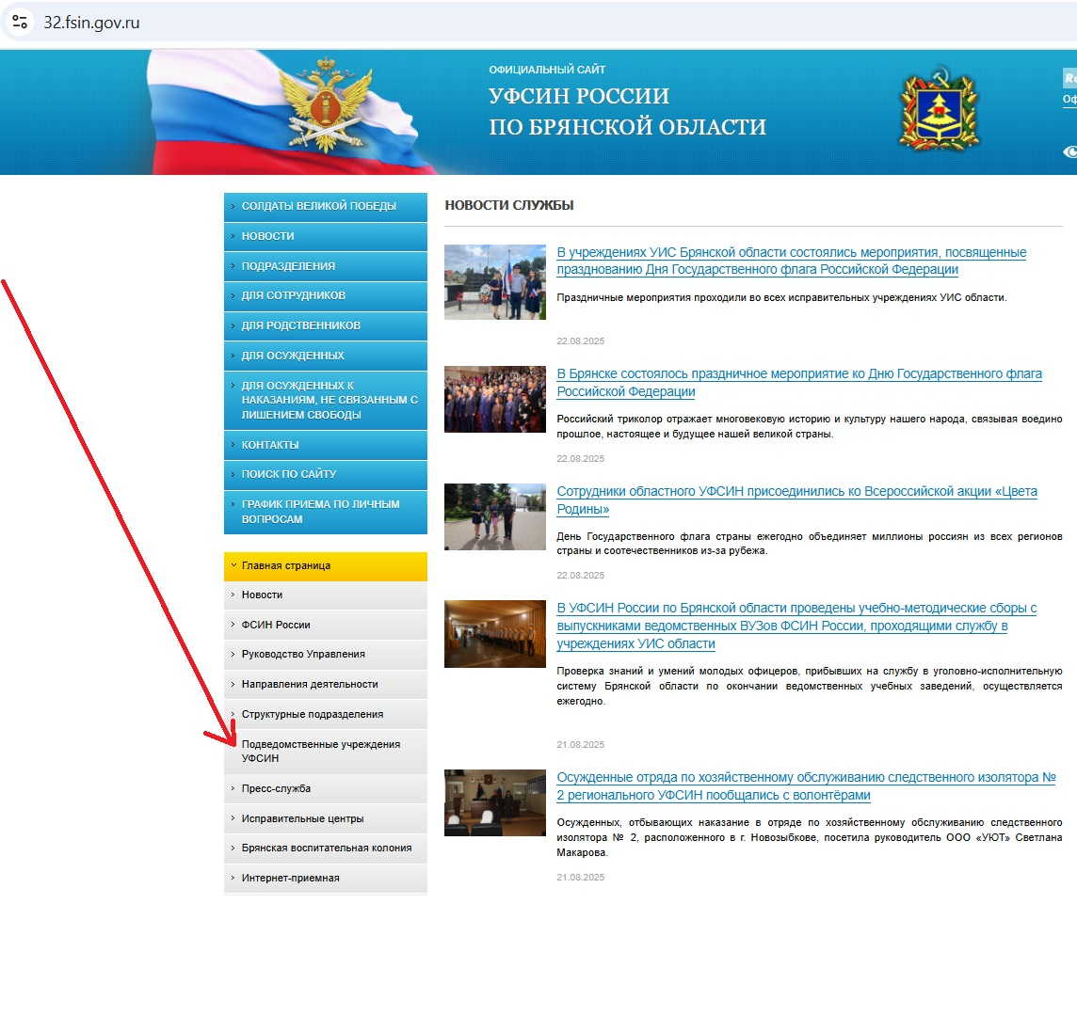Open ГРАФИК ПРИЕМА ПО ЛИЧНЫМ ВОПРОСАМ
This screenshot has height=1015, width=1077.
326,512
